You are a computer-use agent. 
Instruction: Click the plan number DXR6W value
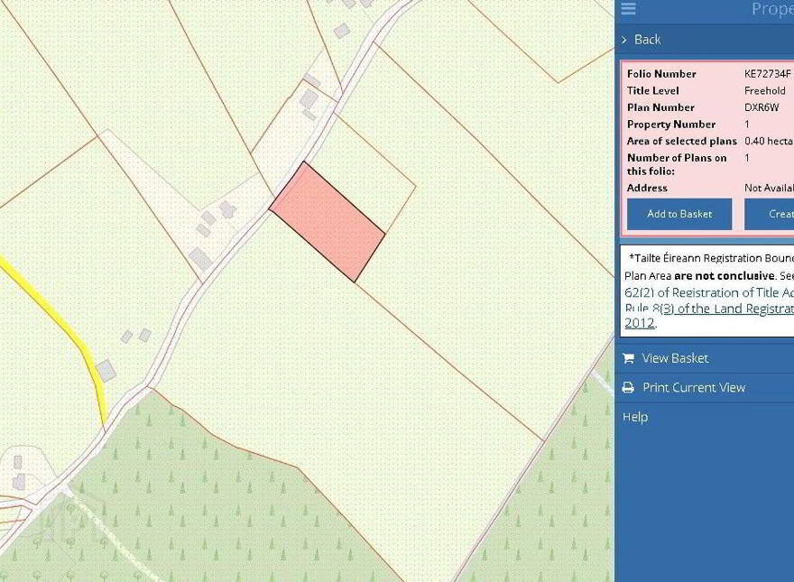pos(762,107)
